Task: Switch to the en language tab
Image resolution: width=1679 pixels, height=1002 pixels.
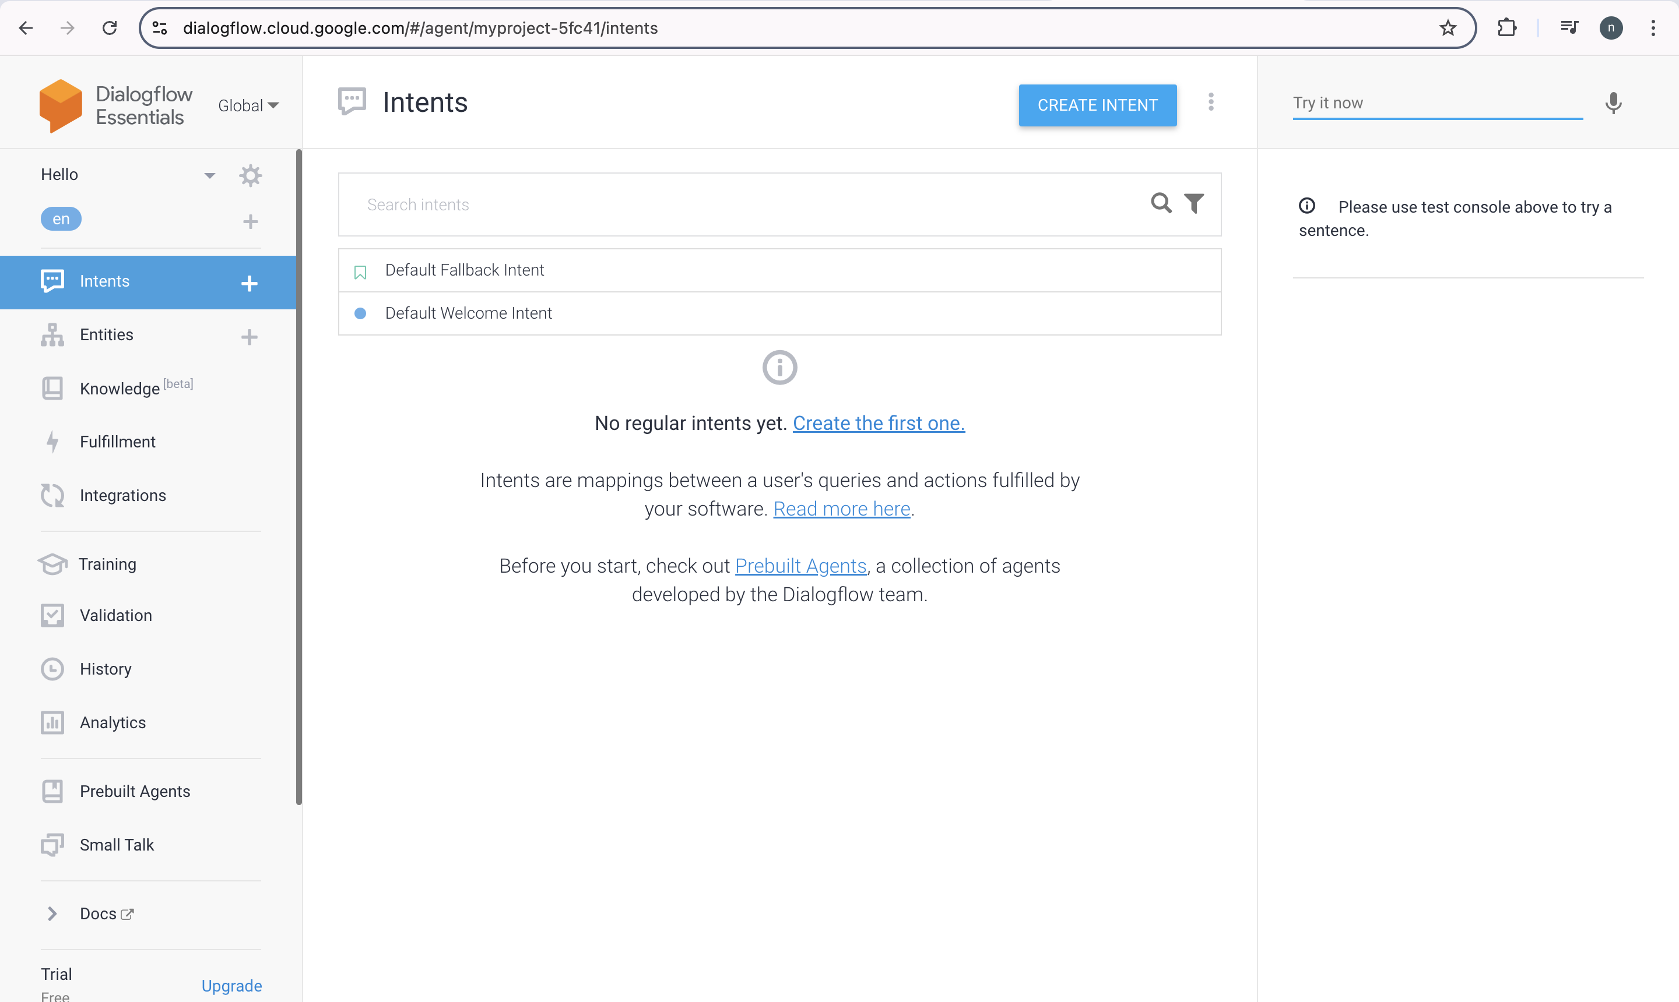Action: coord(61,218)
